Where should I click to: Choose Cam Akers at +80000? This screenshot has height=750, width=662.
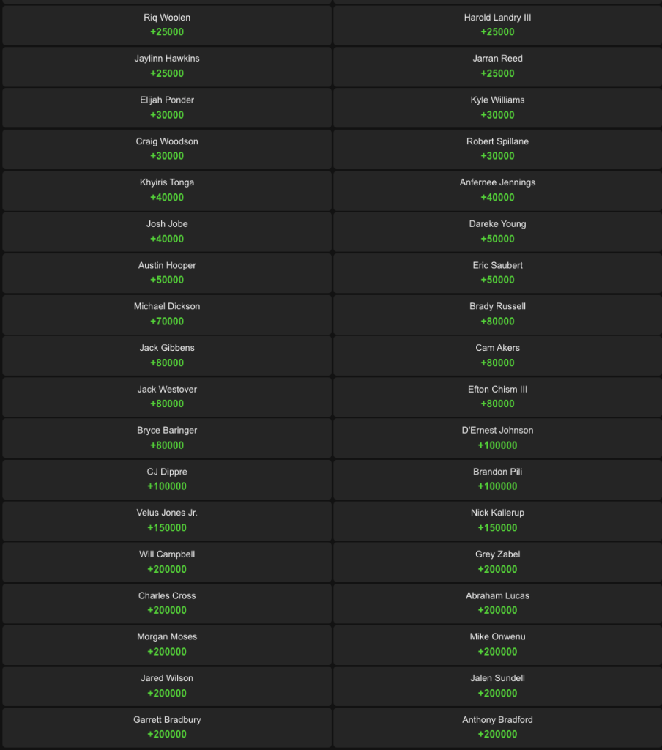point(497,356)
